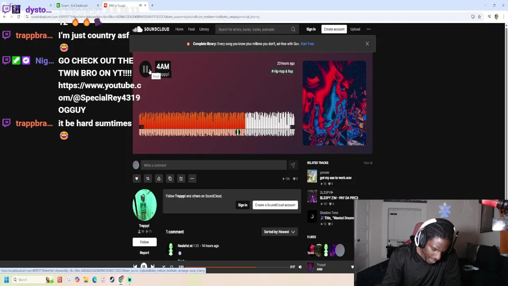508x286 pixels.
Task: Mute using the bottom player volume icon
Action: [300, 267]
